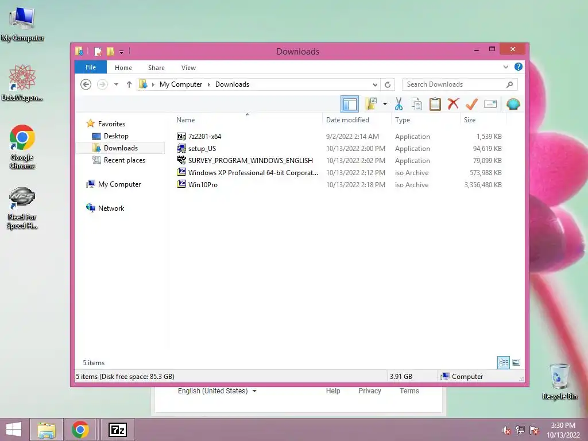
Task: Select Need For Speed desktop shortcut
Action: coord(22,208)
